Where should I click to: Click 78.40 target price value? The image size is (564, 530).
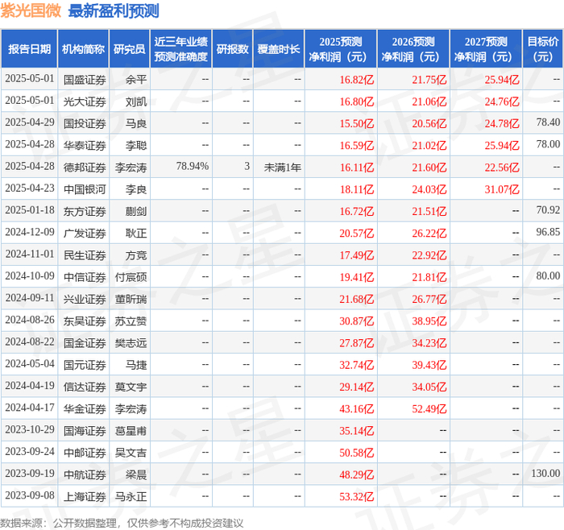548,122
